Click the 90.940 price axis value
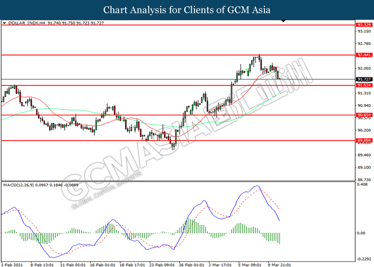This screenshot has width=374, height=267. pos(364,106)
